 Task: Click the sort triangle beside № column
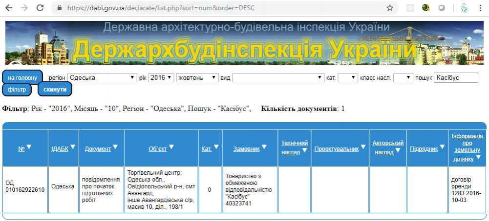click(29, 147)
